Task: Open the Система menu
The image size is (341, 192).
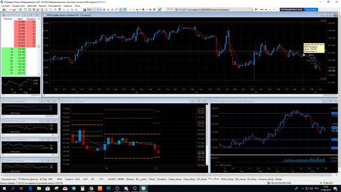Action: 5,6
